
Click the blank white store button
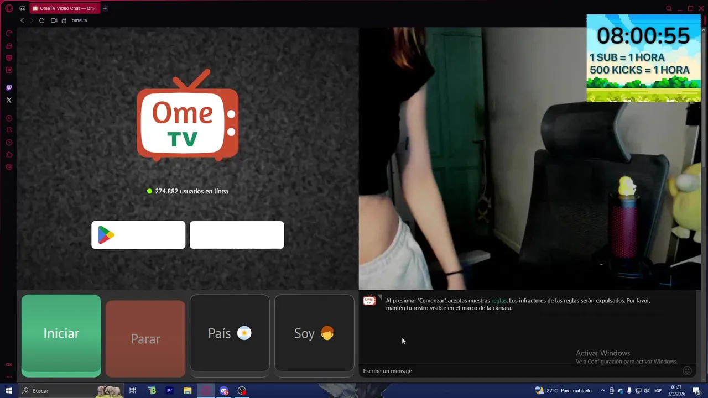click(237, 235)
